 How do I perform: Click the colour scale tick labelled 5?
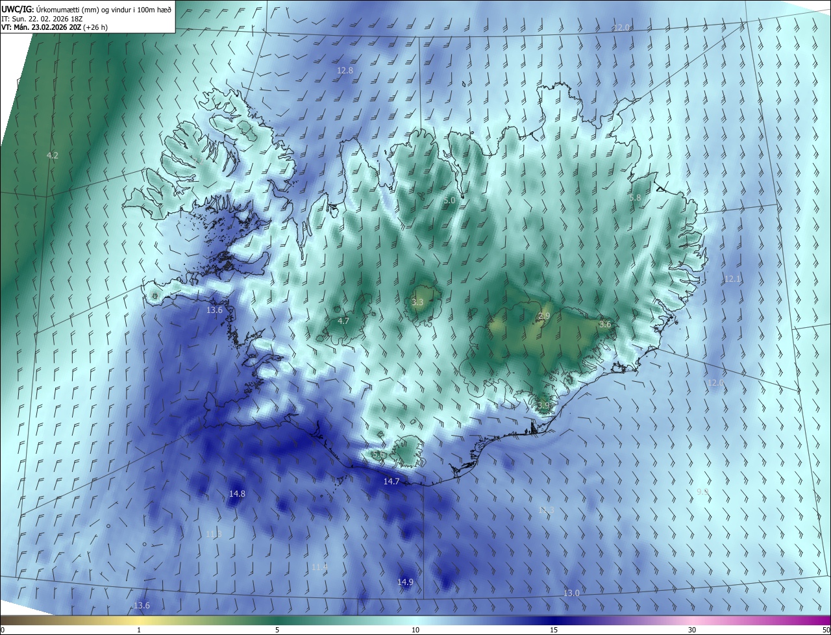pos(277,630)
